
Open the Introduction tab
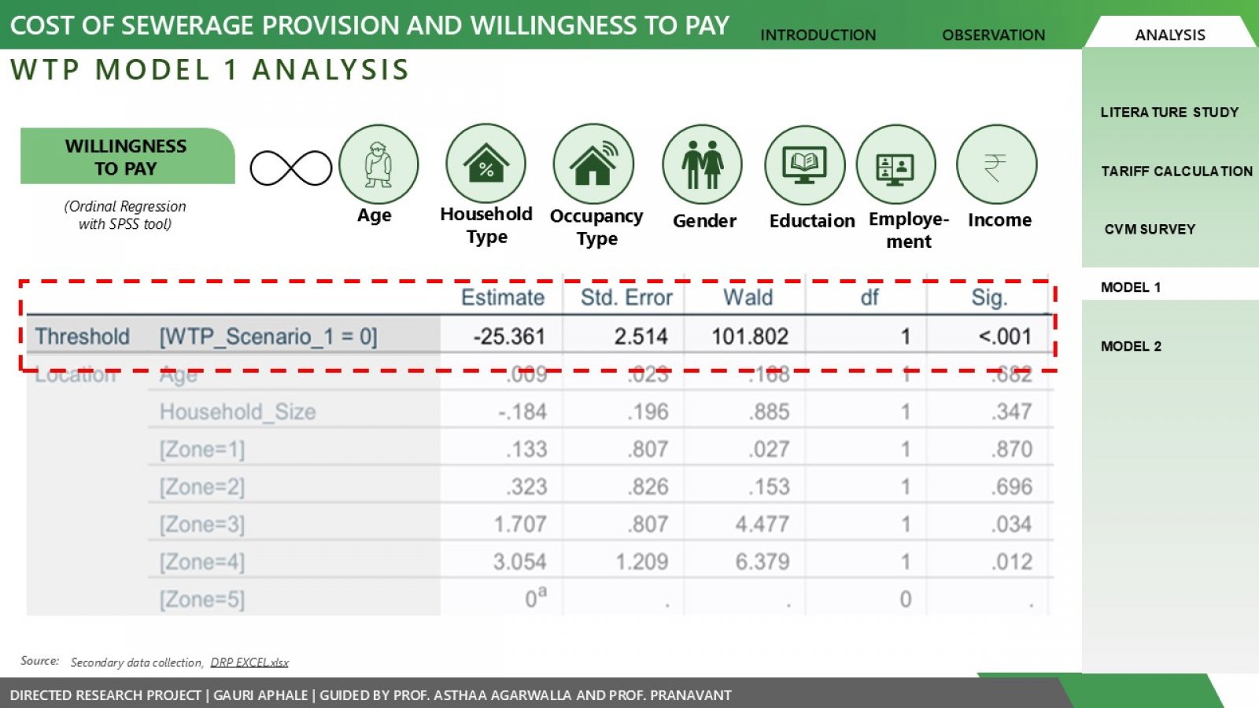point(818,35)
